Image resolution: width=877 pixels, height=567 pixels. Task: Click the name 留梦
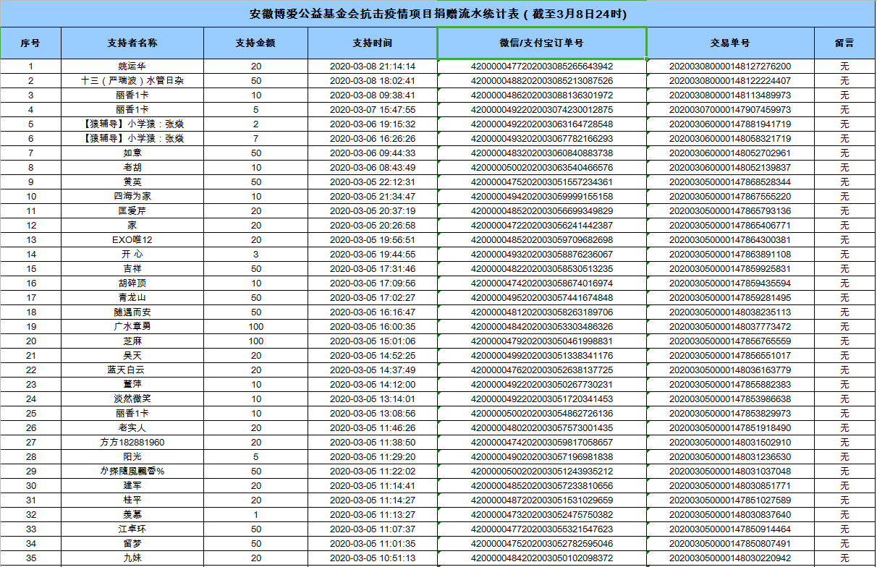(x=132, y=544)
